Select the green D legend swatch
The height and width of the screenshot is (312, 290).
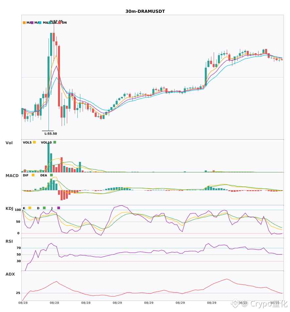44,208
